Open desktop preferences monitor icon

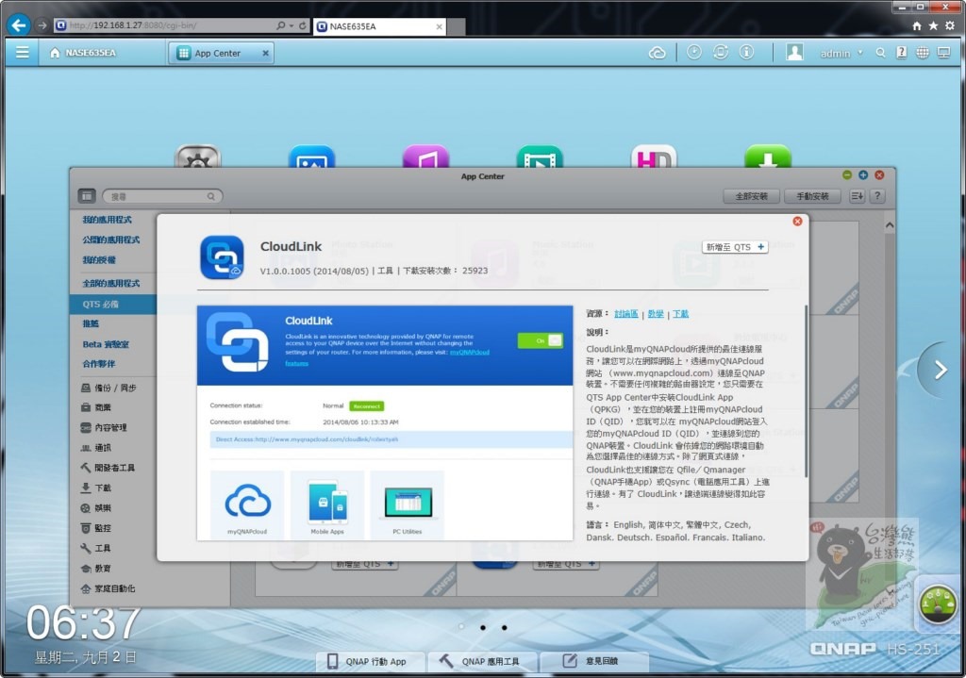point(943,53)
